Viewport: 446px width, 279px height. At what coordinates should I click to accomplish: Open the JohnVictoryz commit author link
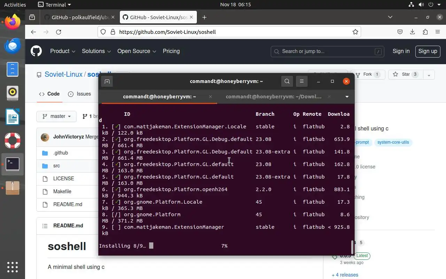(x=68, y=137)
